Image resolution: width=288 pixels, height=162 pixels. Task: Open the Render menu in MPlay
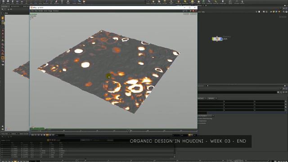[40, 11]
